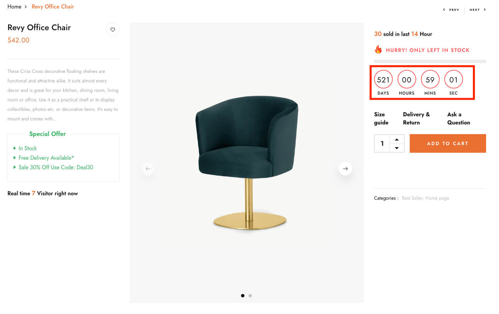499x314 pixels.
Task: Increase quantity with up arrow
Action: (397, 139)
